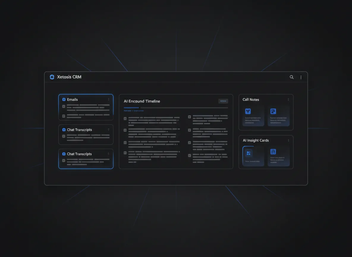Open the header overflow menu
The image size is (352, 257).
click(301, 77)
